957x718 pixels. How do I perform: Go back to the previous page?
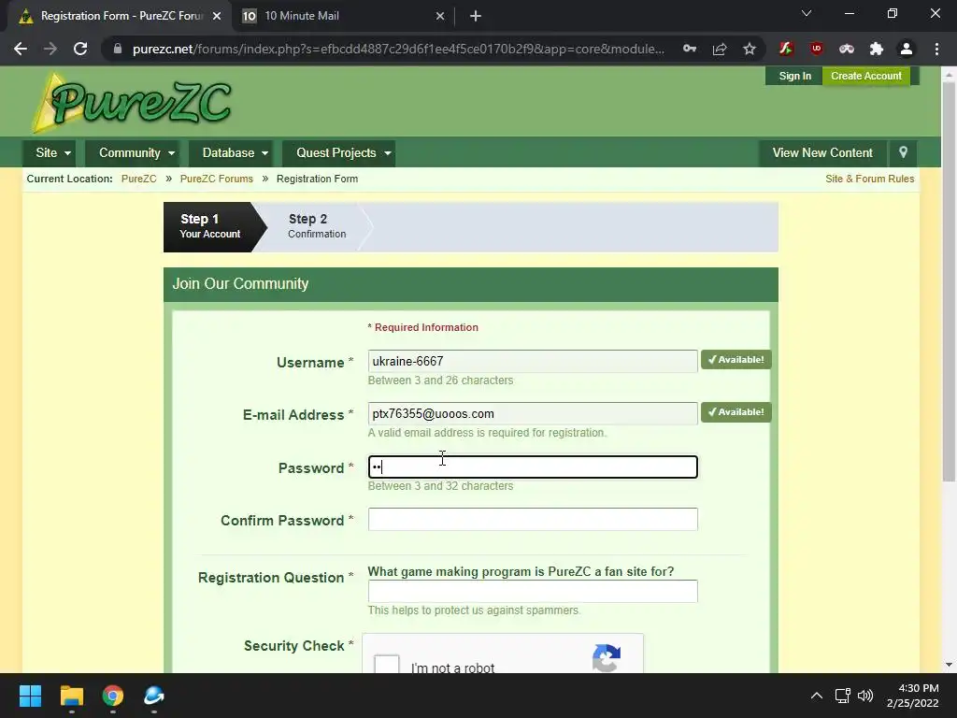21,49
